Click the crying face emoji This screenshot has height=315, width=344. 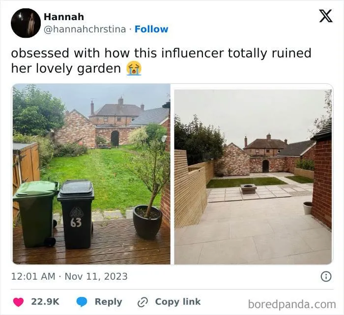click(x=134, y=68)
